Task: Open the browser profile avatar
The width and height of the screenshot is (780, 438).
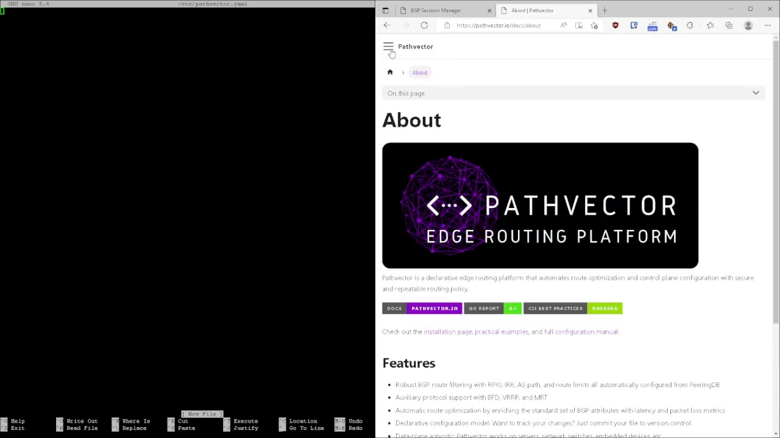Action: click(748, 26)
